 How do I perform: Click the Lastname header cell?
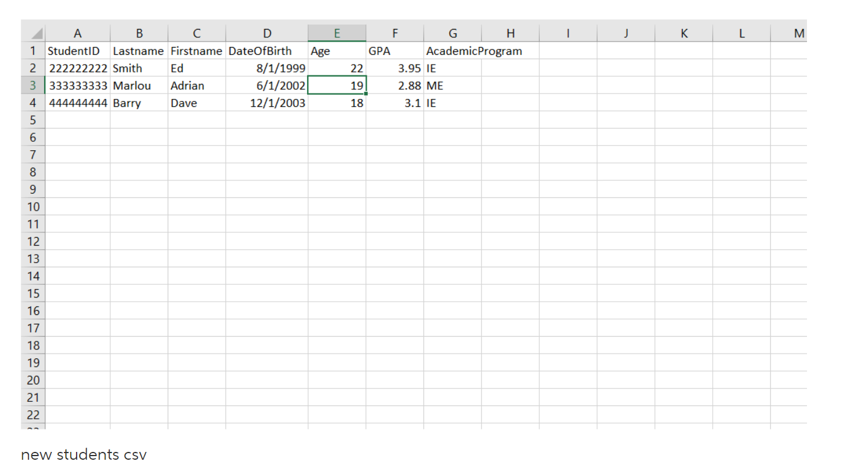tap(139, 51)
